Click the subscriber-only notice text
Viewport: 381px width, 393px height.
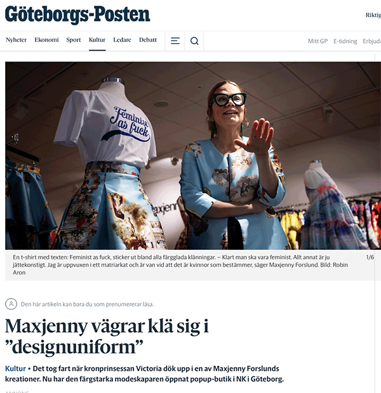pyautogui.click(x=87, y=304)
